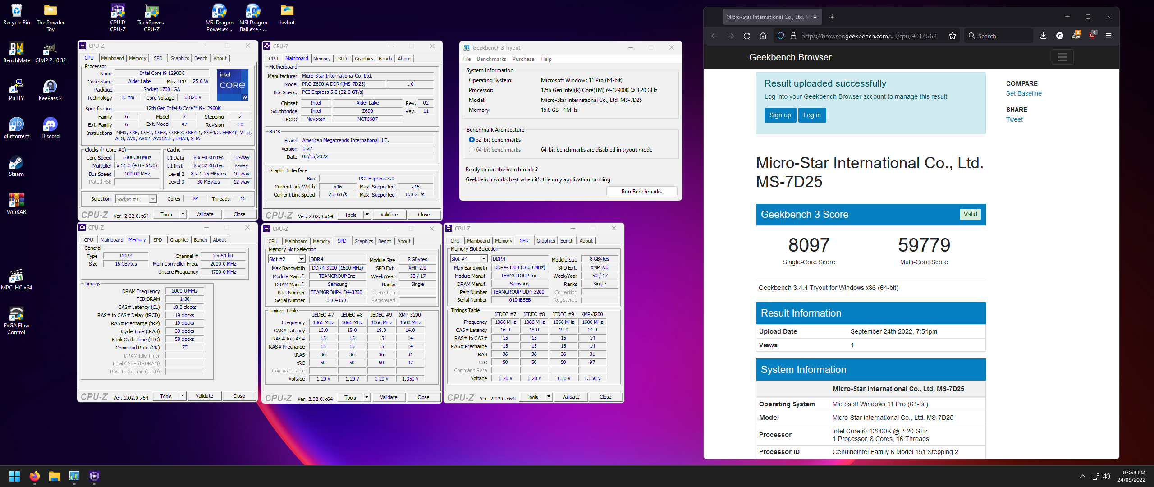Click Run Benchmarks button

[x=641, y=192]
